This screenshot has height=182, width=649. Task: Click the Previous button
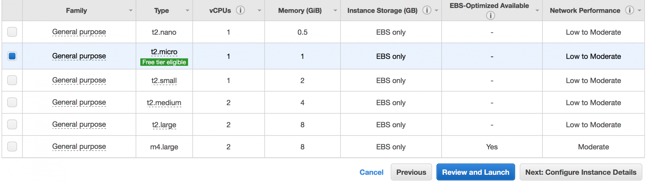[411, 172]
